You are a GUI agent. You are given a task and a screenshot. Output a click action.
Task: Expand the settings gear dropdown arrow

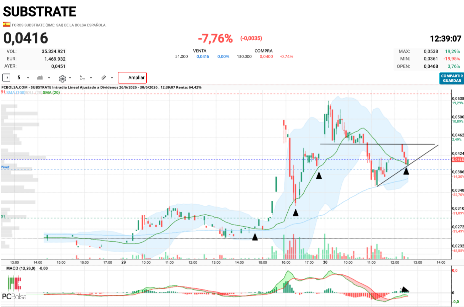[x=70, y=78]
